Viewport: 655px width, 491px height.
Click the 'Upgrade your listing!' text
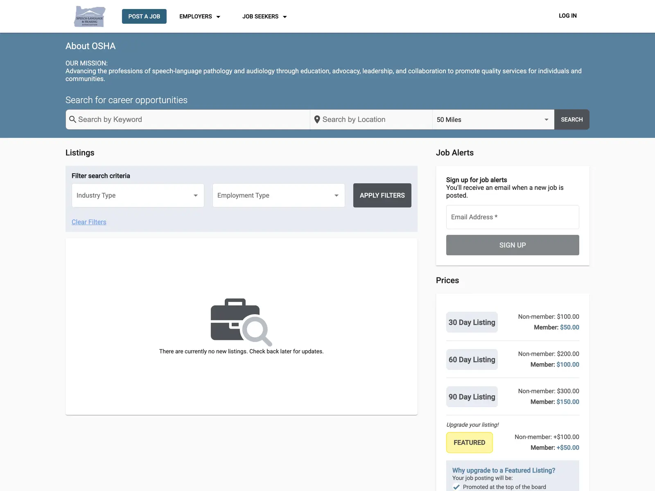pyautogui.click(x=472, y=425)
